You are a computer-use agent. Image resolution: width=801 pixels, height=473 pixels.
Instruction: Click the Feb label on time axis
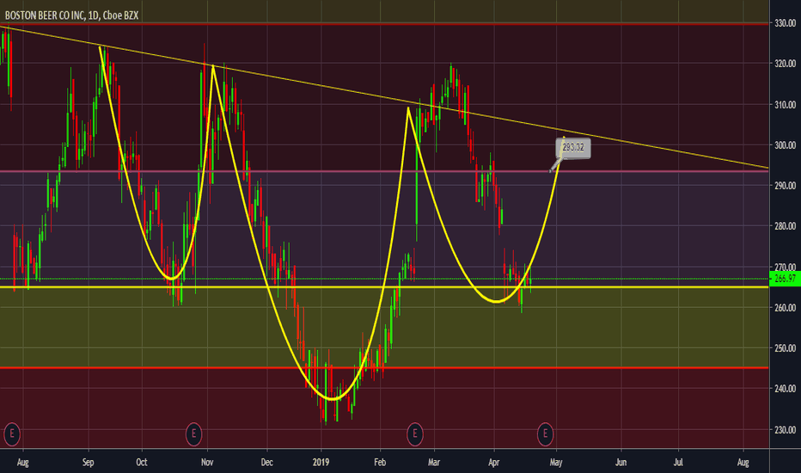tap(380, 463)
